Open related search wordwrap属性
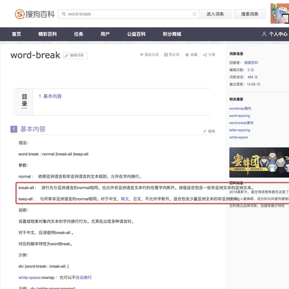The height and width of the screenshot is (289, 289). click(240, 108)
